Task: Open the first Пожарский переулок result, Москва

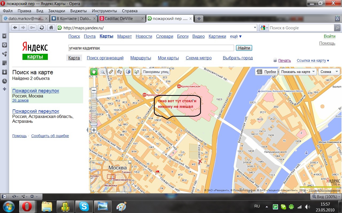Action: (36, 91)
